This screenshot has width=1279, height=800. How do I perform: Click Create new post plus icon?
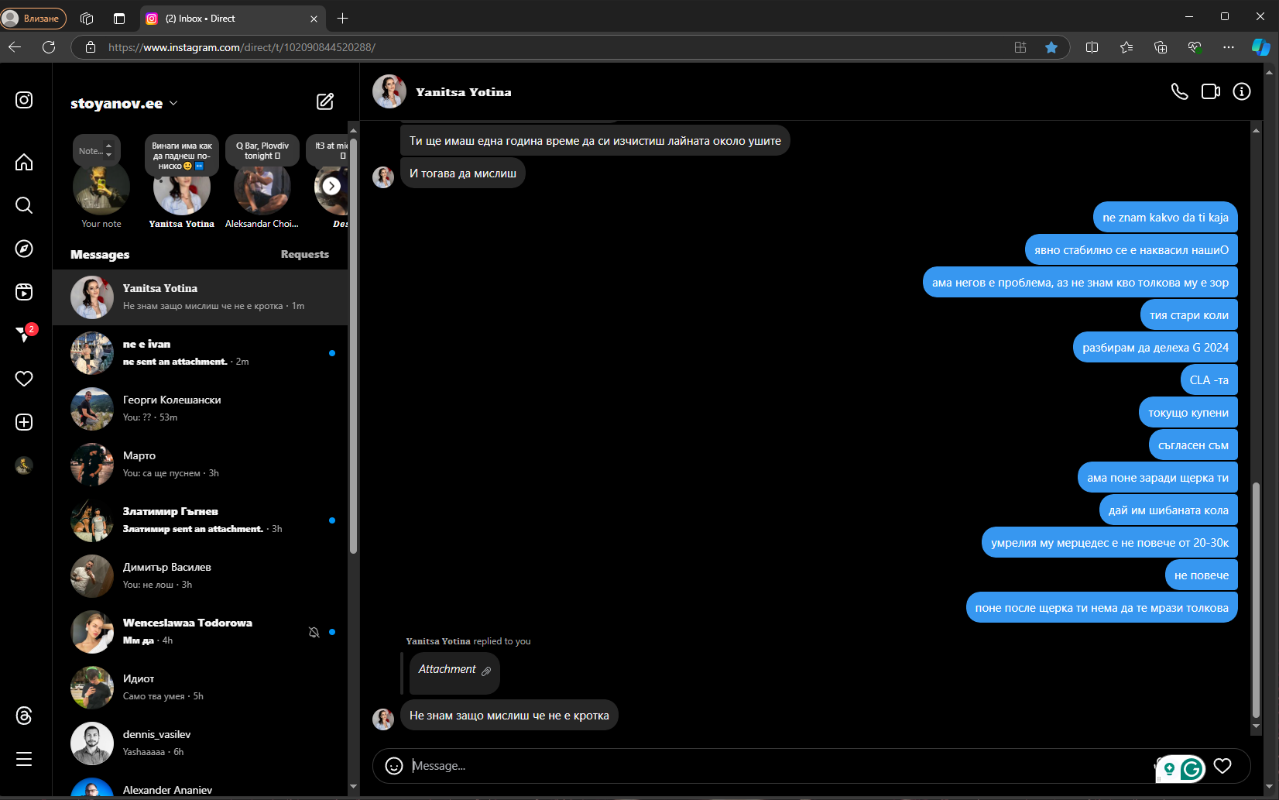click(x=24, y=422)
